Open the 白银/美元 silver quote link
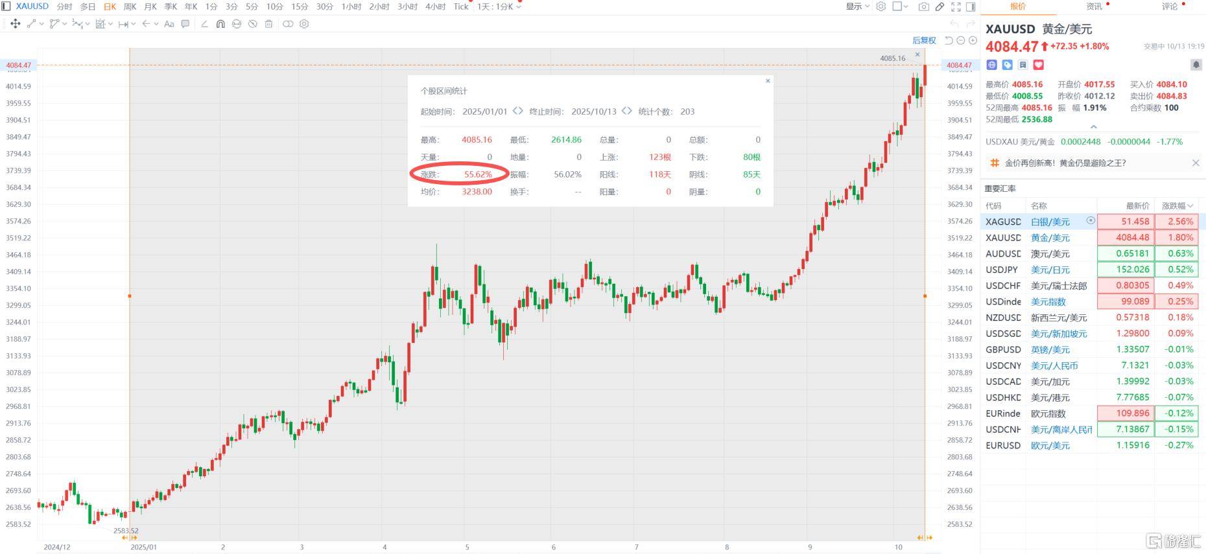 click(x=1050, y=222)
